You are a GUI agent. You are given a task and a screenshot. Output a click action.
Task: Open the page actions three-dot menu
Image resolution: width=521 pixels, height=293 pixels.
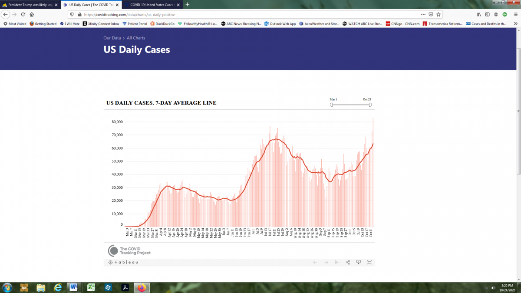point(423,14)
